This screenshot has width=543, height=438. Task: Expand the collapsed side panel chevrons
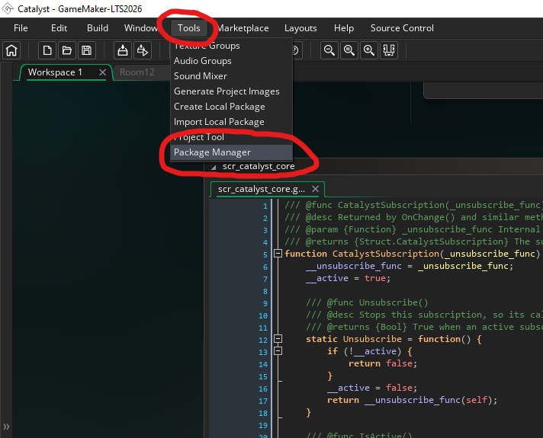click(6, 427)
